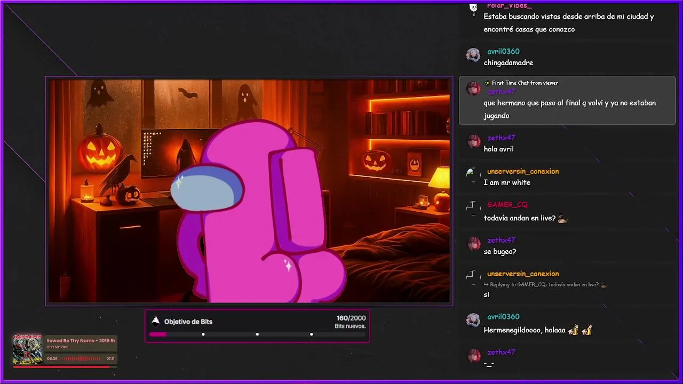Click the reply message si

(x=486, y=294)
